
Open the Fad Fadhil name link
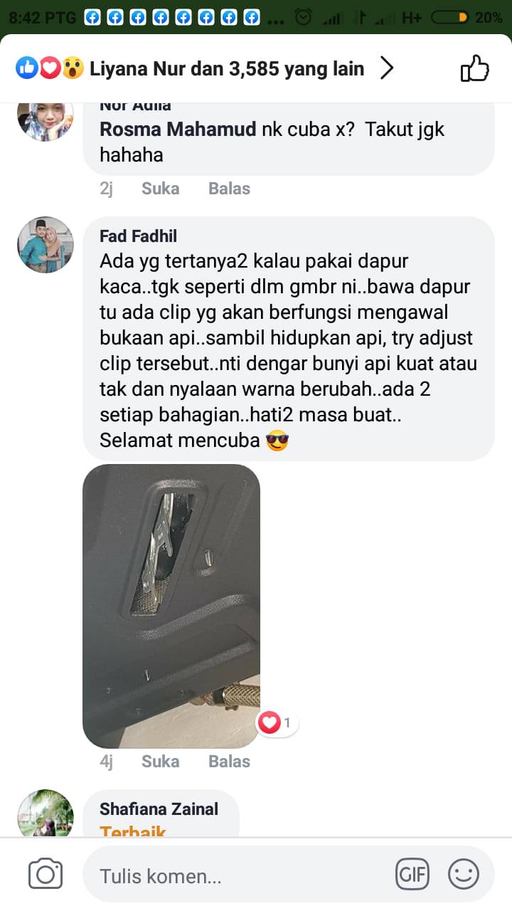click(x=138, y=236)
